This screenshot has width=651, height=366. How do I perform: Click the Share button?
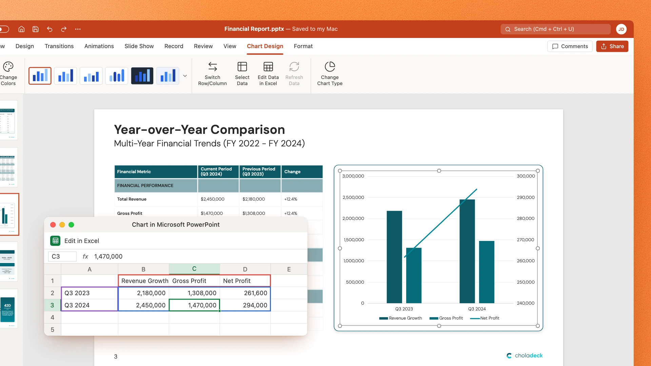point(612,46)
